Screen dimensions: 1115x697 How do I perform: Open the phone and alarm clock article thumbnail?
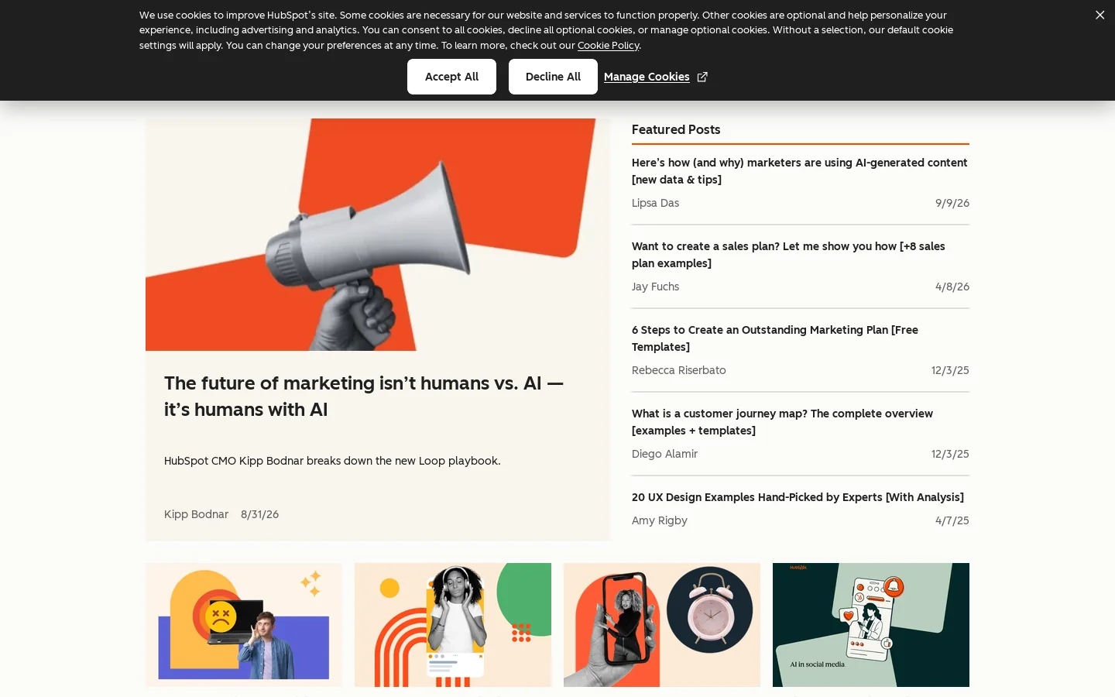(662, 625)
